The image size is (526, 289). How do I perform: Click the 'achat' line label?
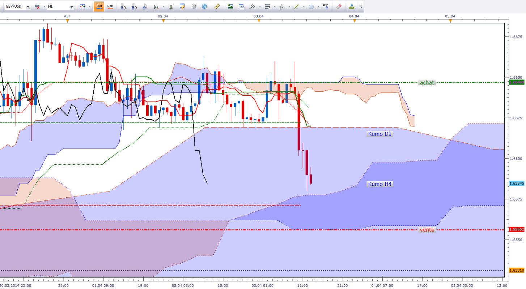coord(427,83)
